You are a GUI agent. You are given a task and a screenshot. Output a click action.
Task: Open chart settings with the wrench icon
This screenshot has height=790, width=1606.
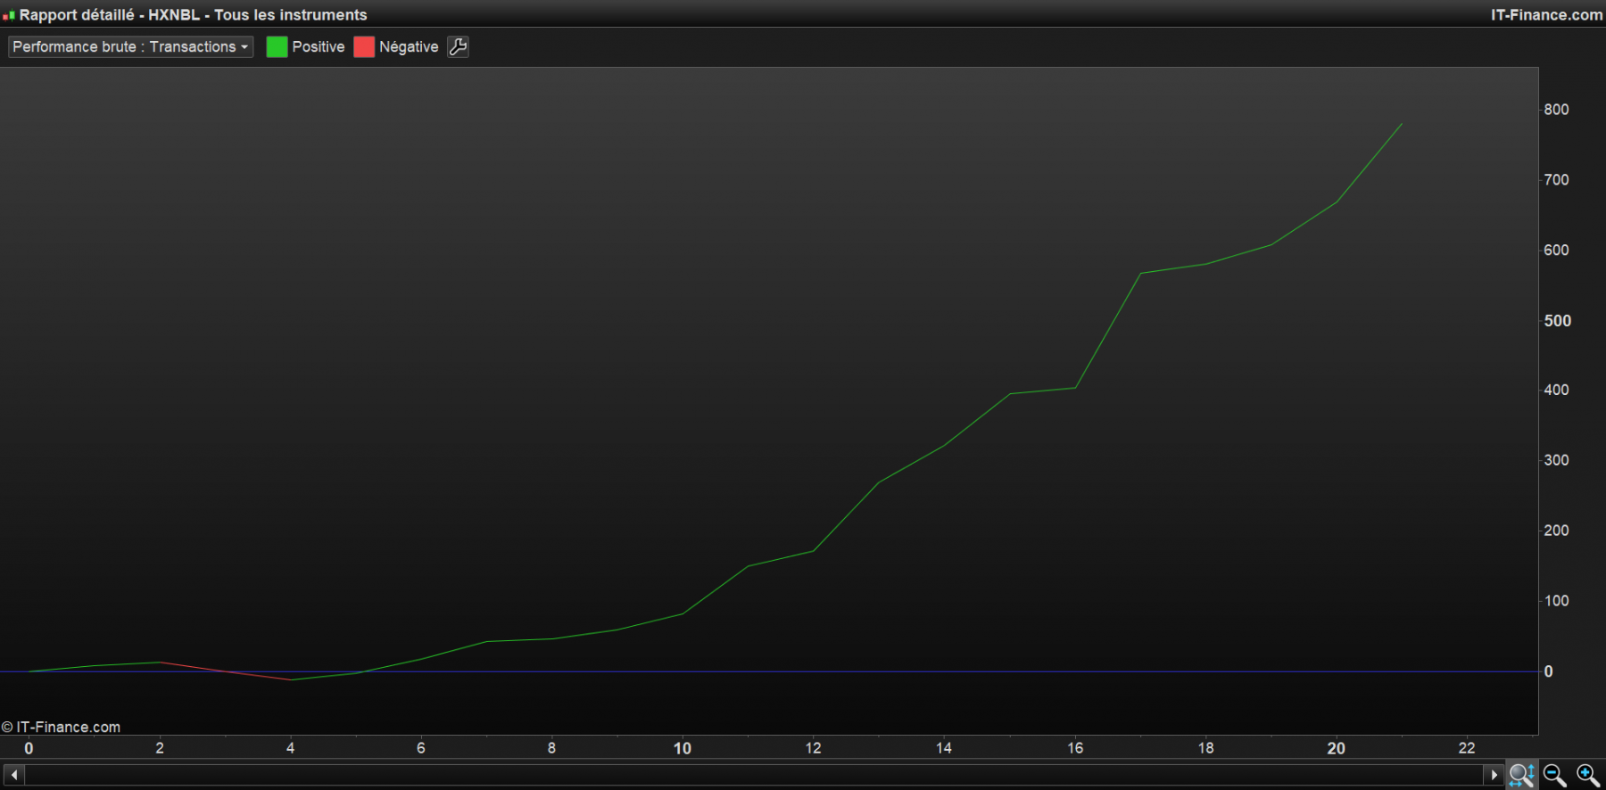tap(459, 47)
